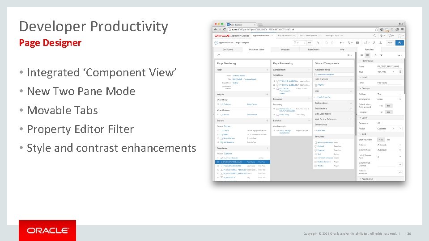Viewport: 429px width, 241px height.
Task: Set Submit when Enter pressed to Yes
Action: (x=381, y=106)
